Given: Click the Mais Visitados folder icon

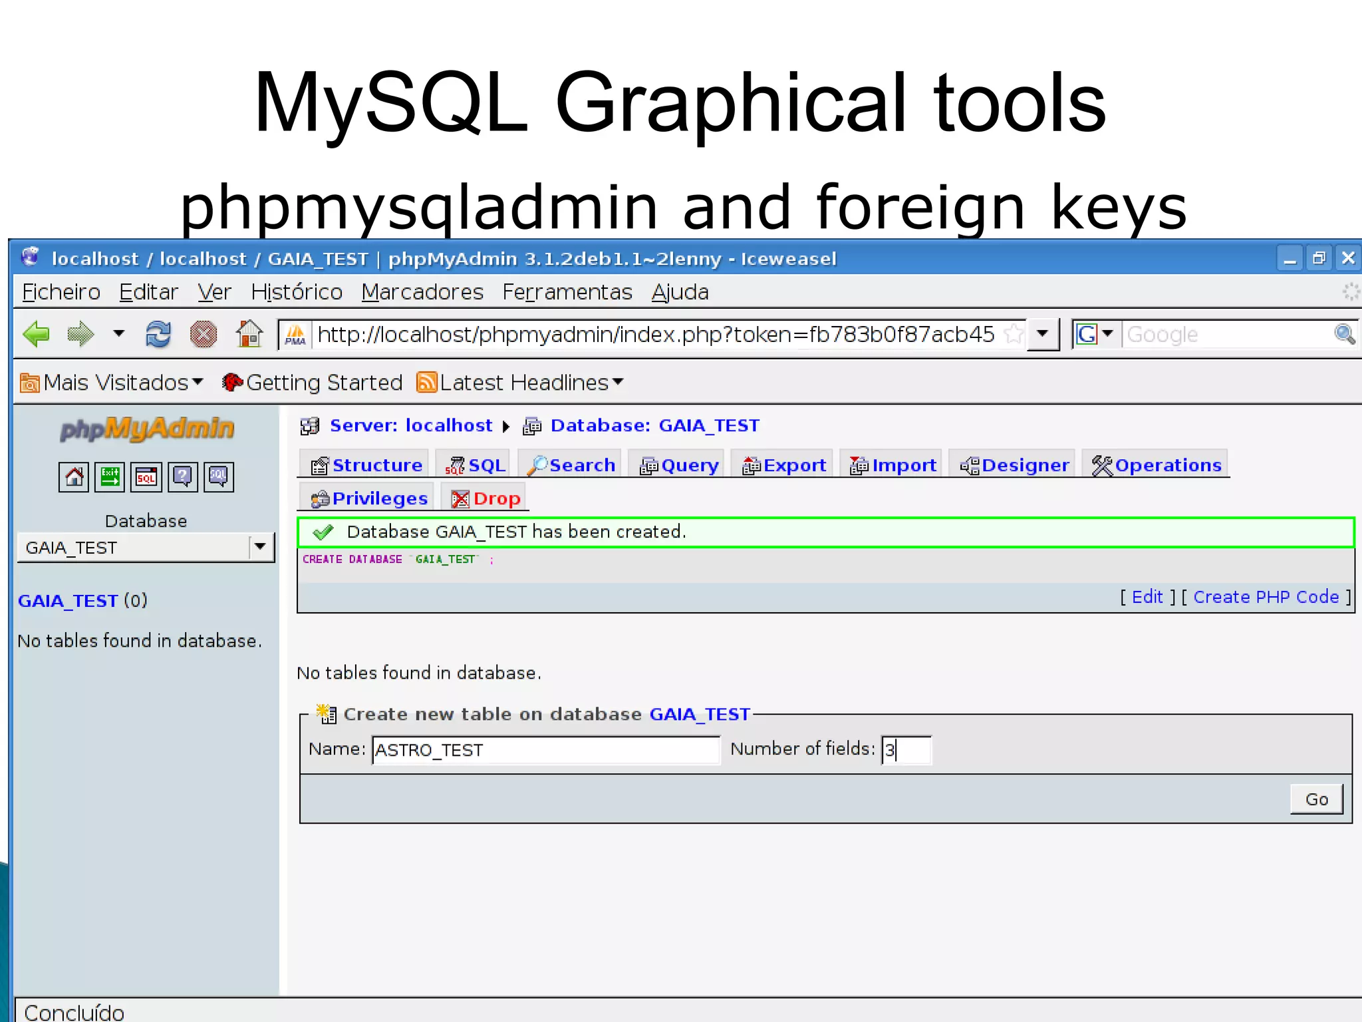Looking at the screenshot, I should (30, 383).
